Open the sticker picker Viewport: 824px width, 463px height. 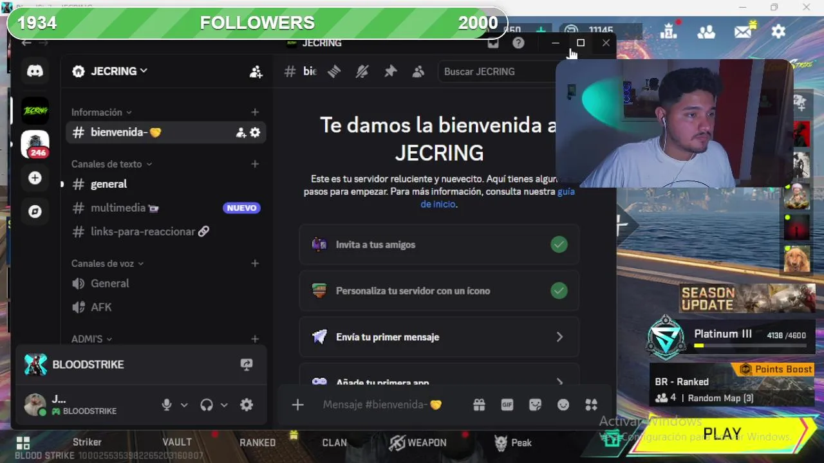point(535,404)
